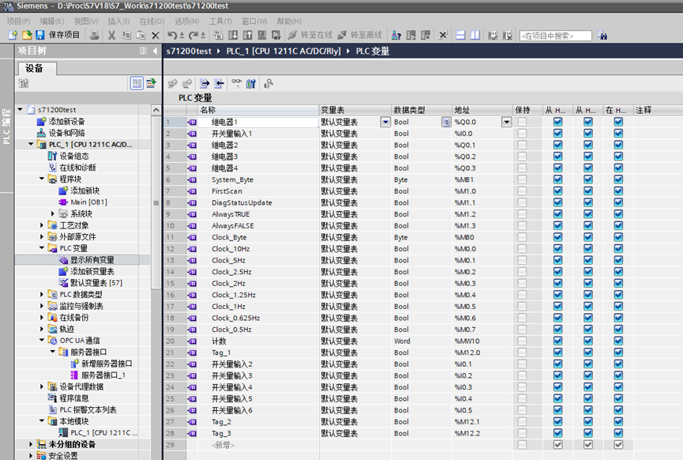This screenshot has width=683, height=460.
Task: Click the project tree overview icon with green arrow
Action: (151, 83)
